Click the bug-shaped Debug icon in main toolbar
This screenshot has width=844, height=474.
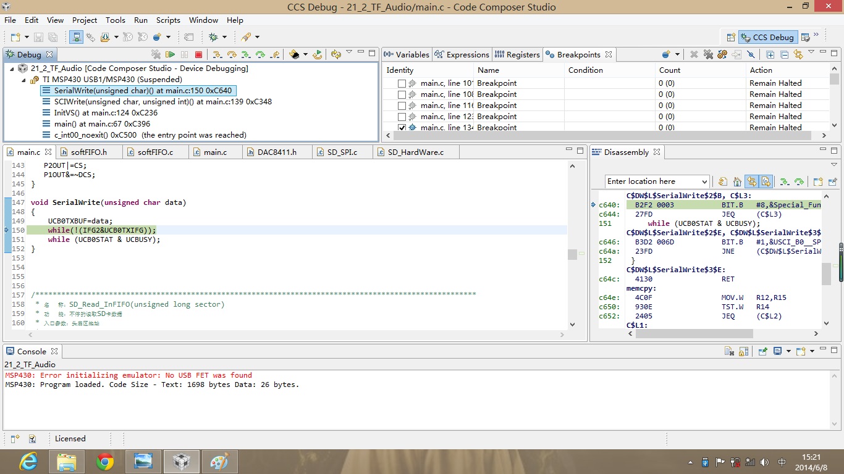213,37
